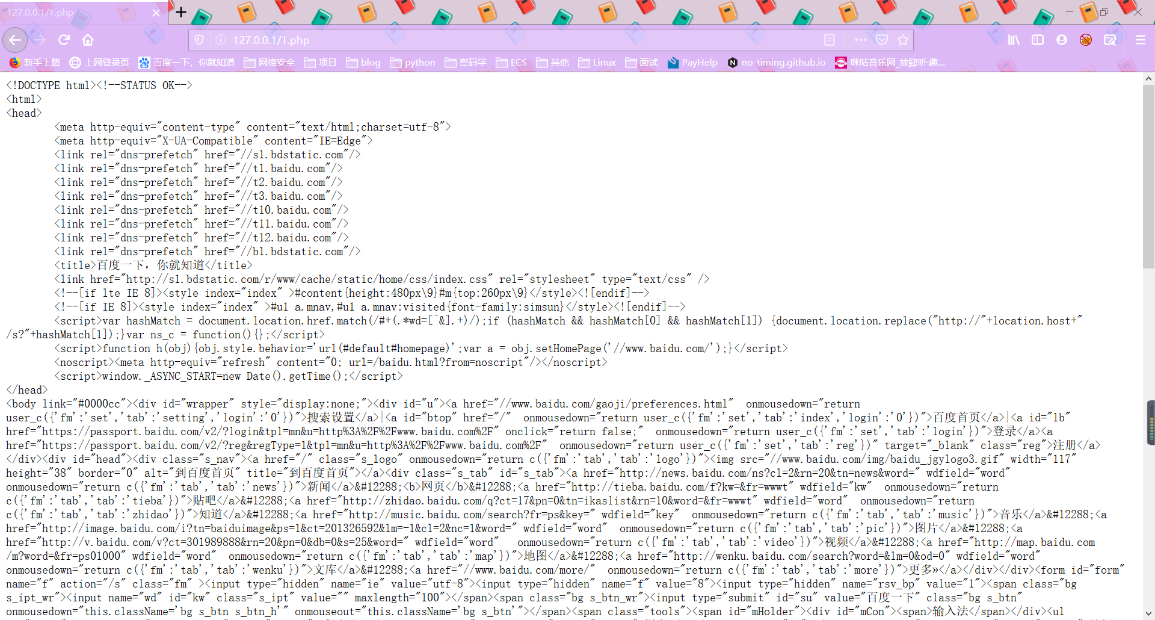Select the 127.0.0.1/1.php tab

point(84,13)
